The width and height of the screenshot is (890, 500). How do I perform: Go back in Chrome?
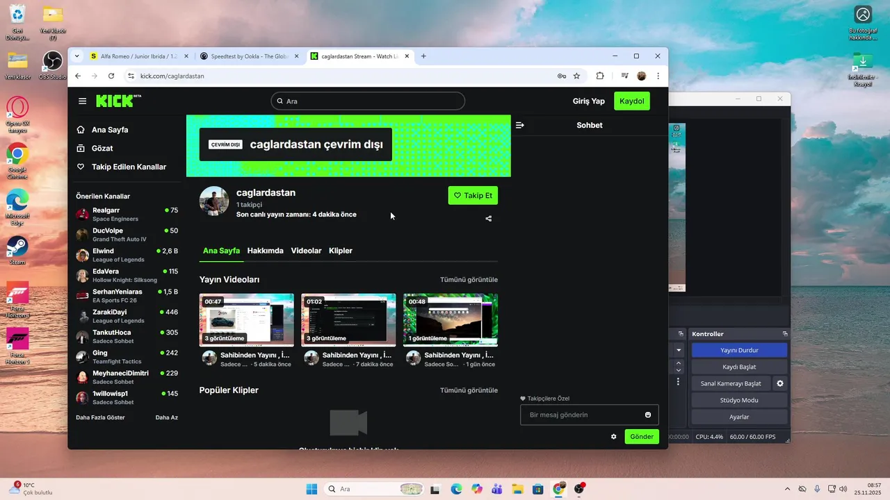coord(78,76)
